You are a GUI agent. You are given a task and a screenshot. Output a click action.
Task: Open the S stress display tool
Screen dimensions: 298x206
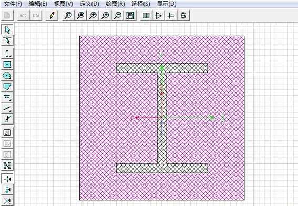coord(183,15)
